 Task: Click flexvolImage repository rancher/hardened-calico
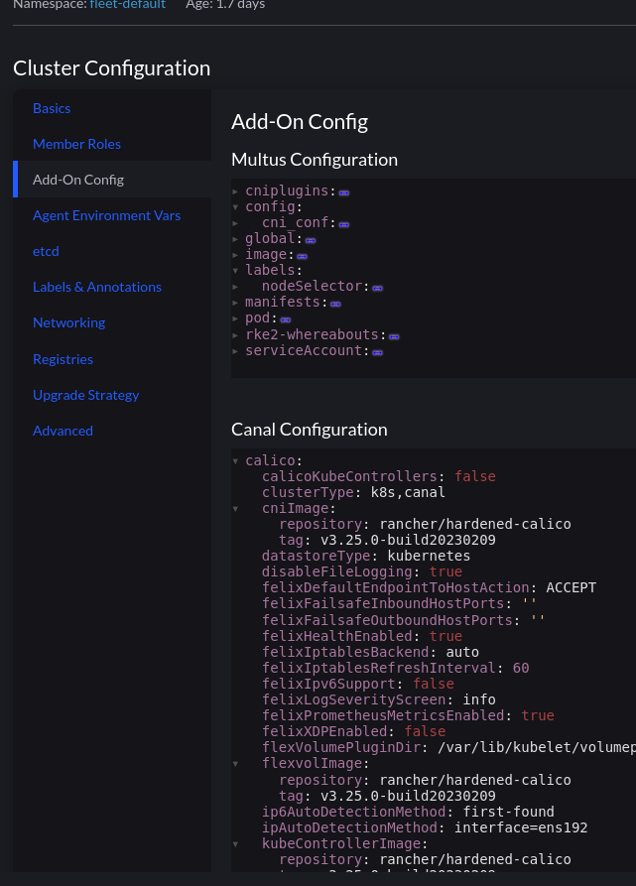(x=475, y=780)
